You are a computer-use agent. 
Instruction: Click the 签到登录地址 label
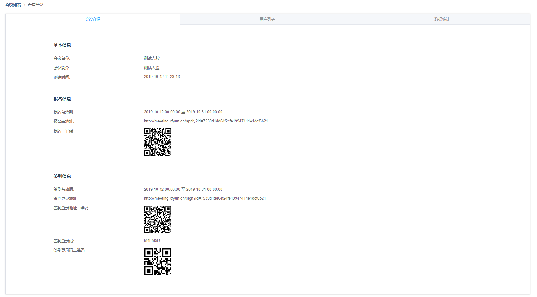66,199
